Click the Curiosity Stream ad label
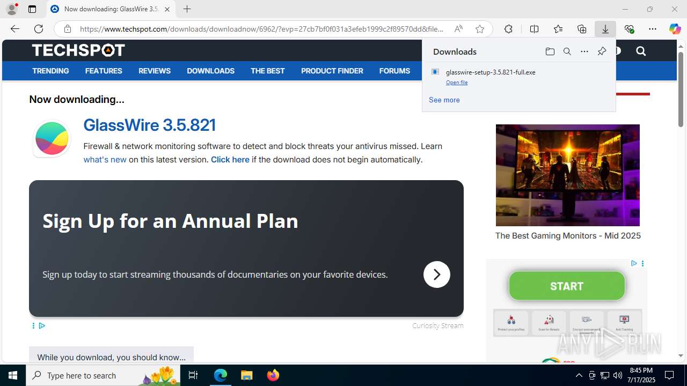The height and width of the screenshot is (386, 687). pos(437,325)
